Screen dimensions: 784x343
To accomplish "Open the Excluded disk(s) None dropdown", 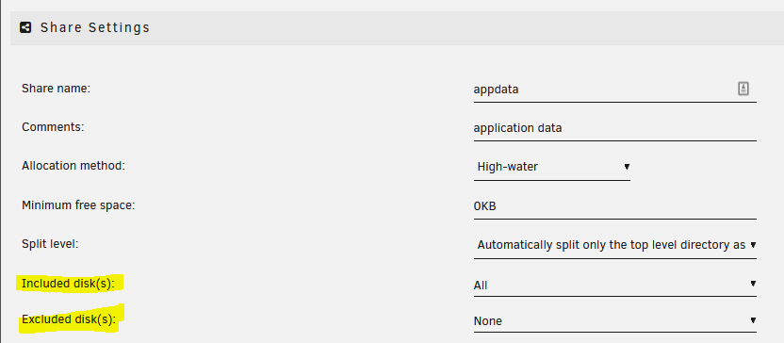I will click(614, 321).
